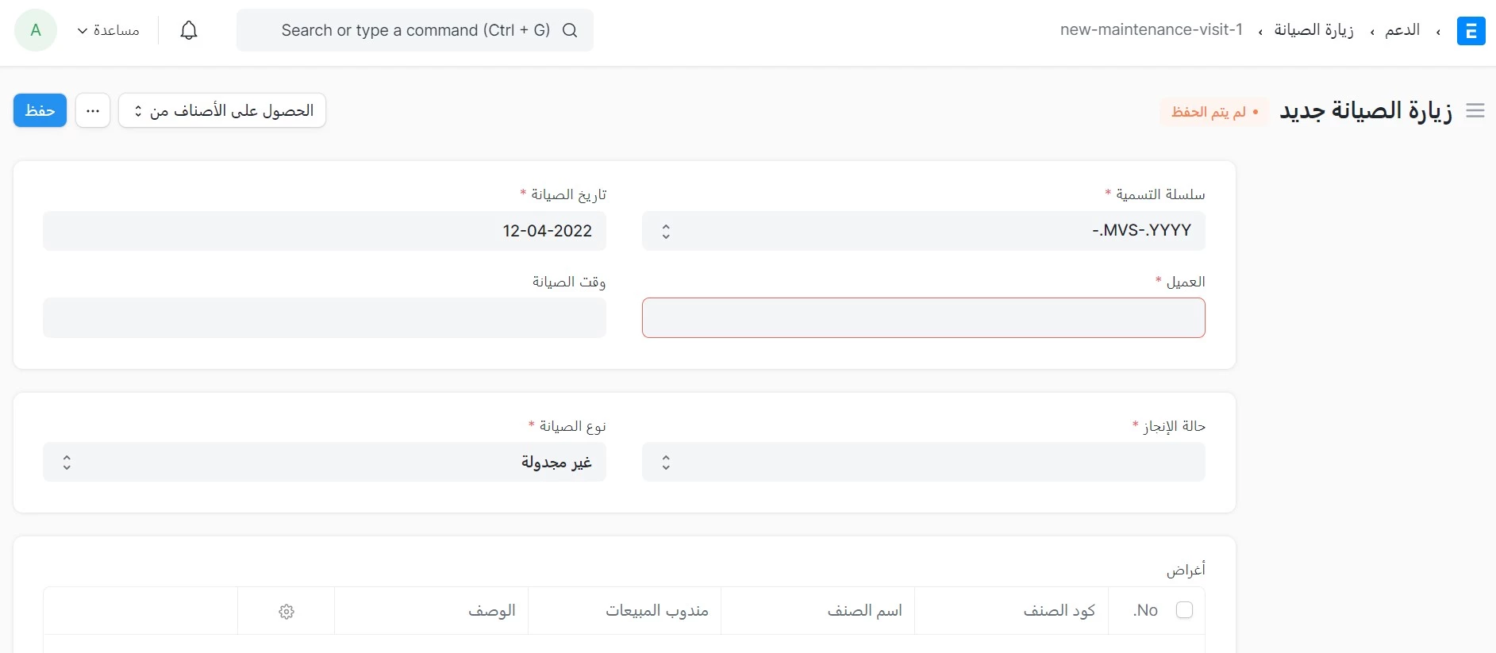Open the table settings gear icon
The width and height of the screenshot is (1496, 653).
coord(287,612)
